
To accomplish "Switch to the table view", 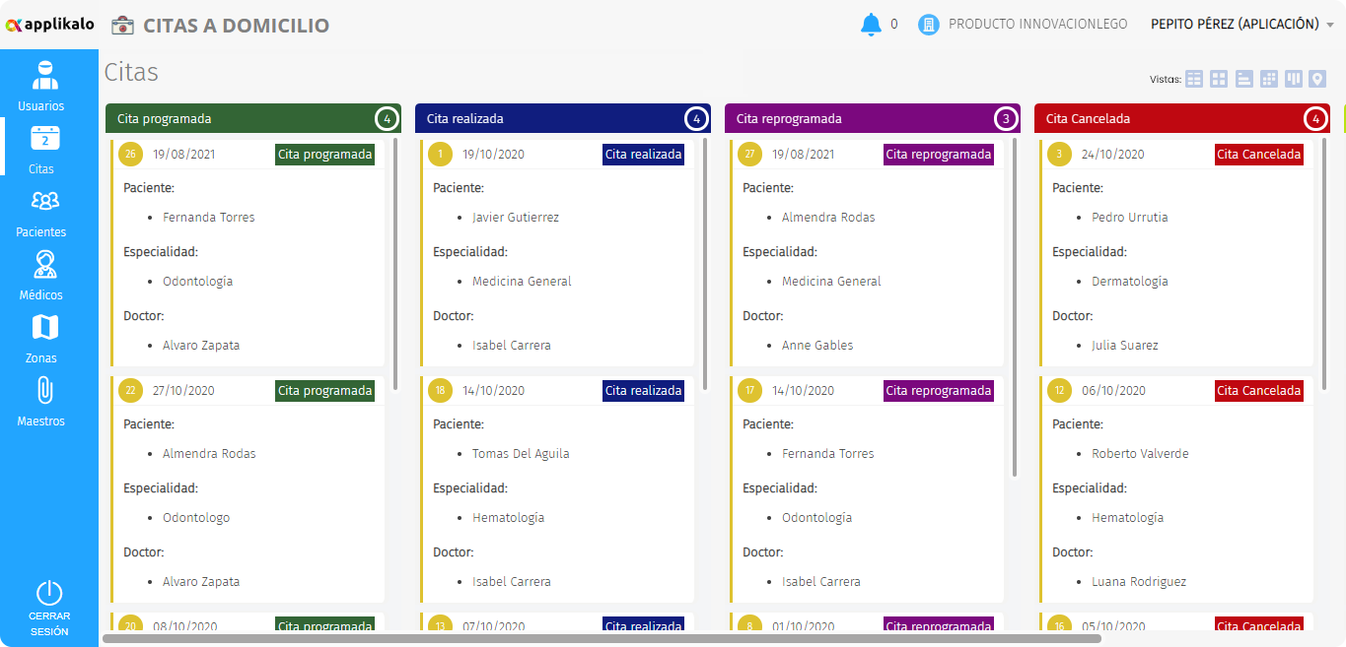I will (x=1194, y=79).
